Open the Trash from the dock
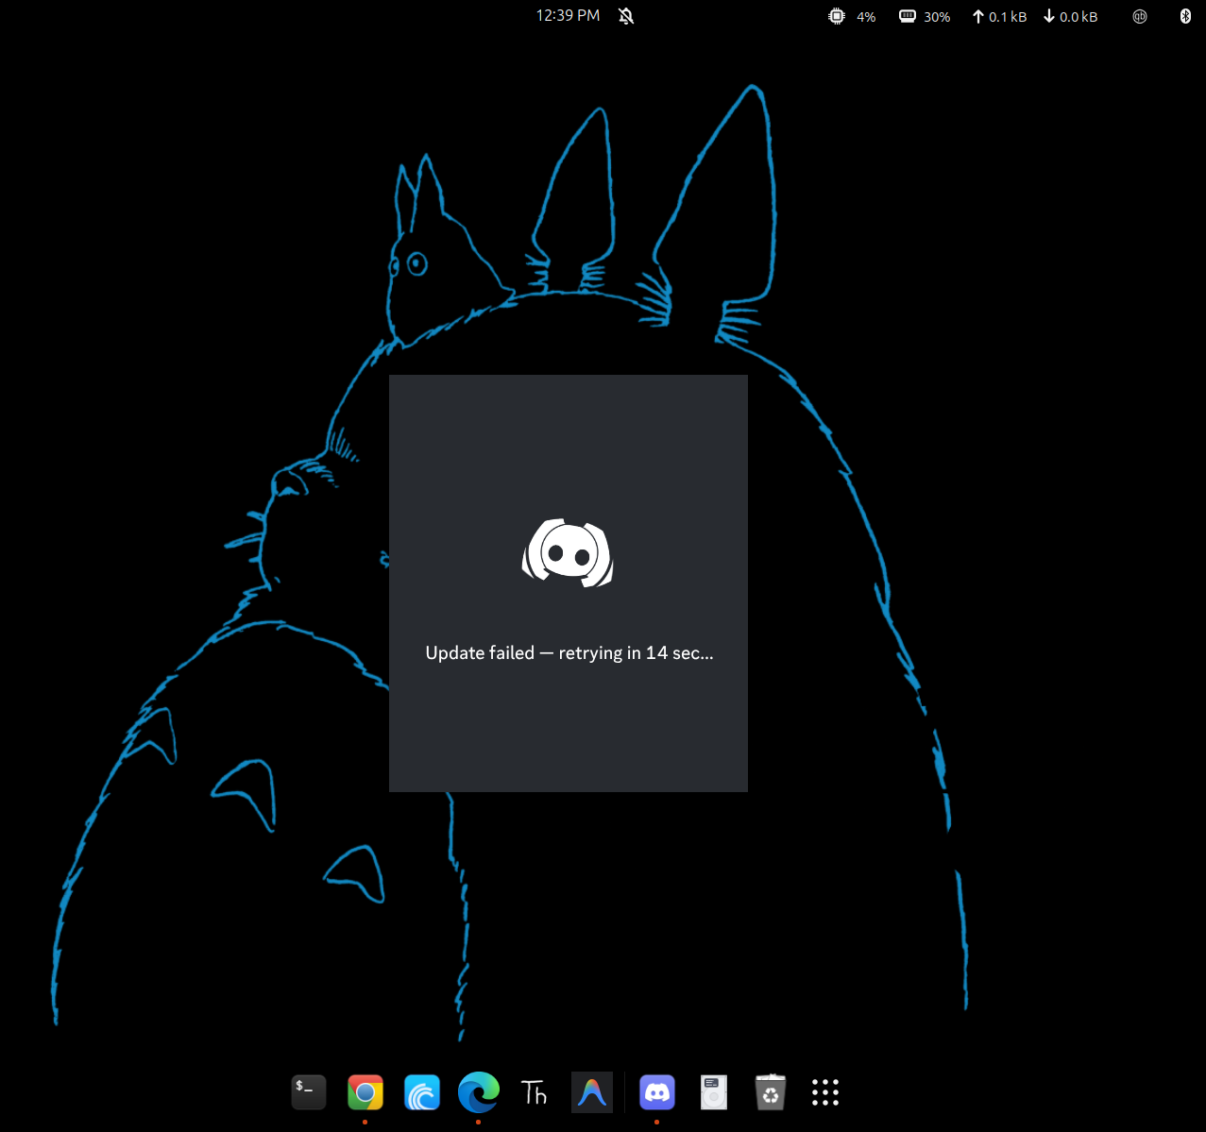The image size is (1206, 1132). click(771, 1092)
